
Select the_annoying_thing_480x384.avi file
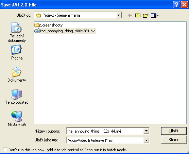[65, 31]
